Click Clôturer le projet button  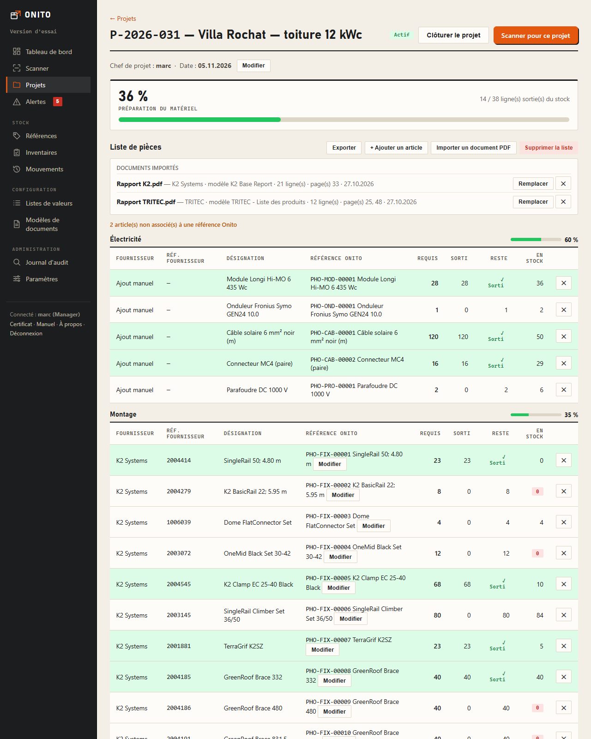click(x=453, y=35)
